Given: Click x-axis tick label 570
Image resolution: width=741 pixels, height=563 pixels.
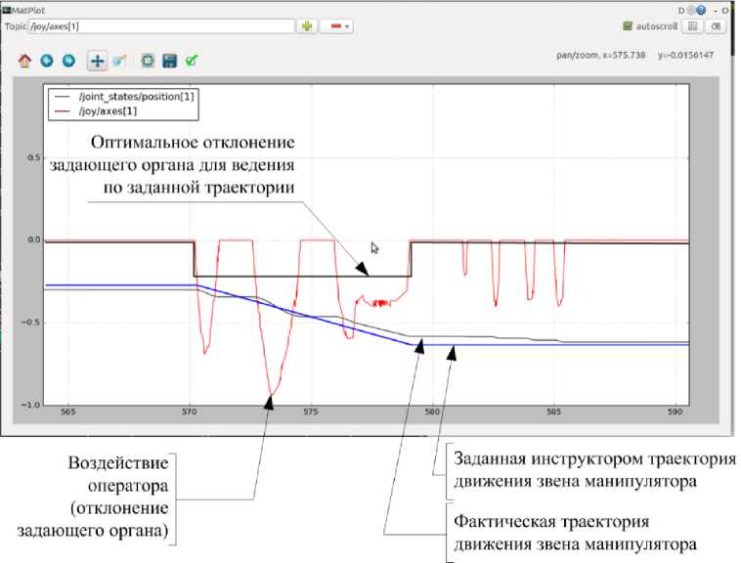Looking at the screenshot, I should coord(189,411).
